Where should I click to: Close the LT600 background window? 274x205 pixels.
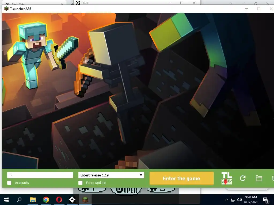pos(194,3)
